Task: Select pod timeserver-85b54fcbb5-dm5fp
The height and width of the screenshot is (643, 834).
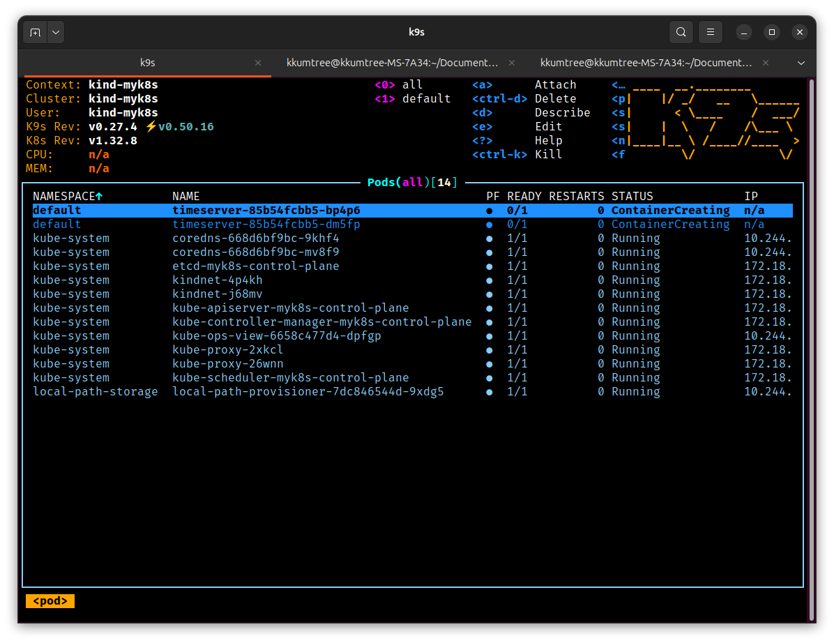Action: tap(412, 225)
